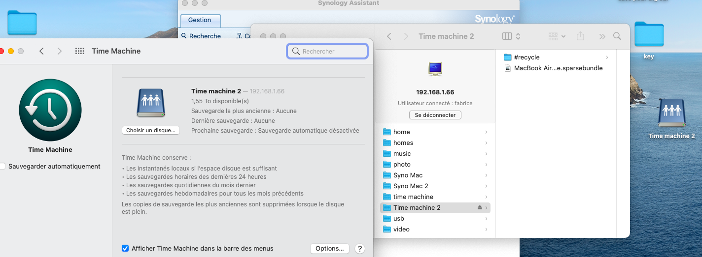Open the #recycle folder
Screen dimensions: 702x257
[556, 57]
